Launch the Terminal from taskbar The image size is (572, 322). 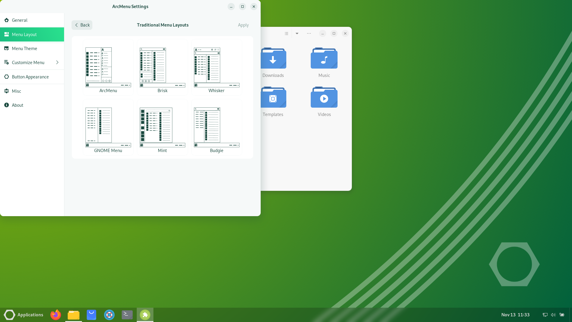127,315
